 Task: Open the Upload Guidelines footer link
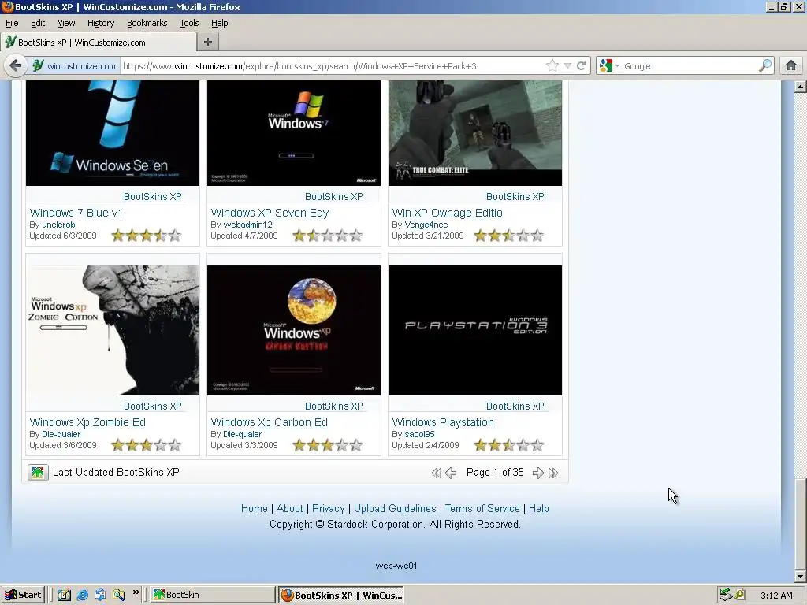(395, 508)
